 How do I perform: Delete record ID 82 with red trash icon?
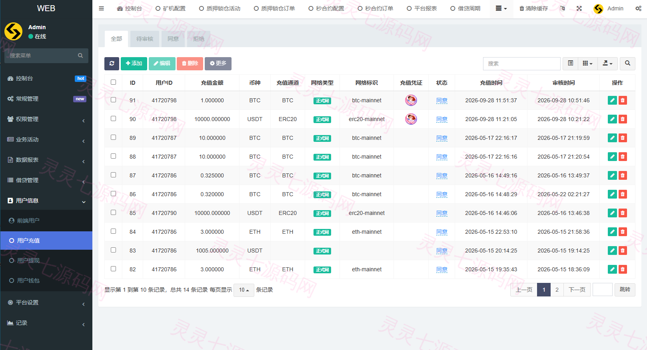point(623,269)
